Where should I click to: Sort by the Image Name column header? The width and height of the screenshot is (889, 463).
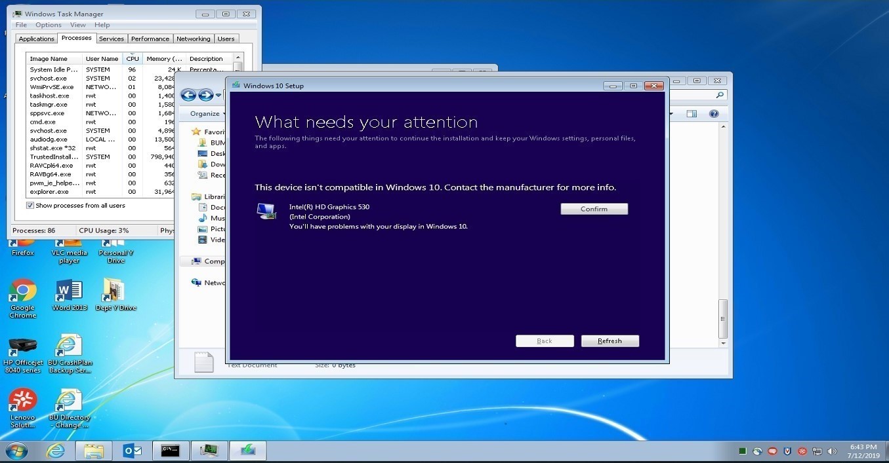[54, 58]
